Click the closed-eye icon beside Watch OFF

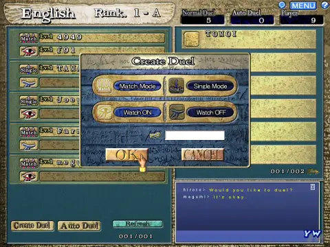click(x=177, y=113)
